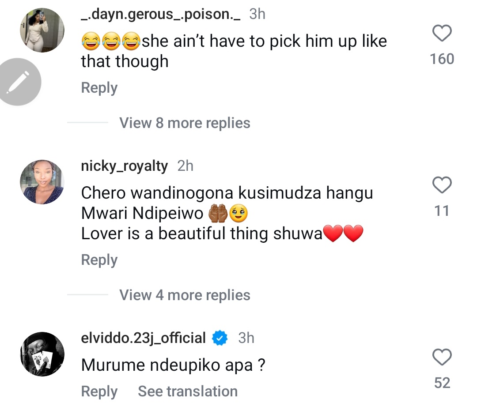477x414 pixels.
Task: Expand View 8 more replies
Action: click(x=185, y=123)
